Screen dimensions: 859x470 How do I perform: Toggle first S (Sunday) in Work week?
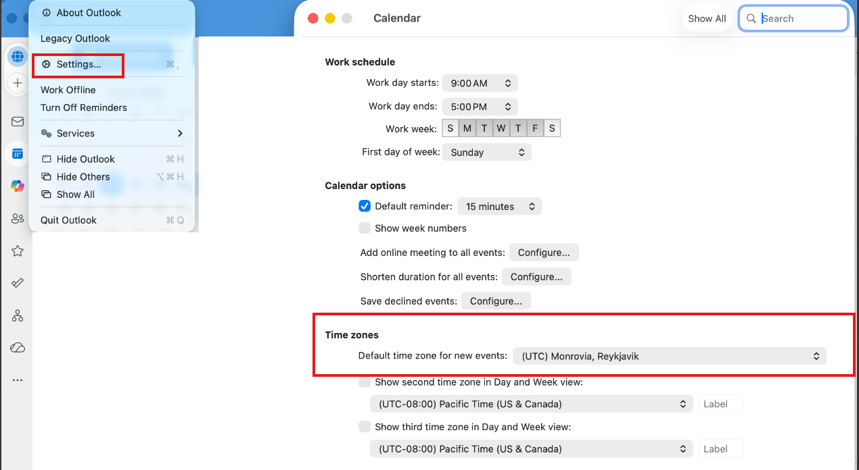tap(450, 128)
